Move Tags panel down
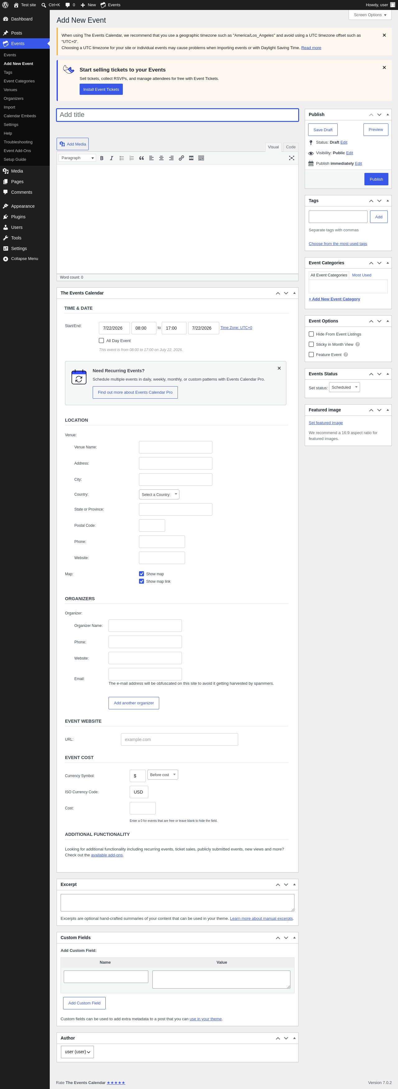The height and width of the screenshot is (1089, 398). coord(379,201)
